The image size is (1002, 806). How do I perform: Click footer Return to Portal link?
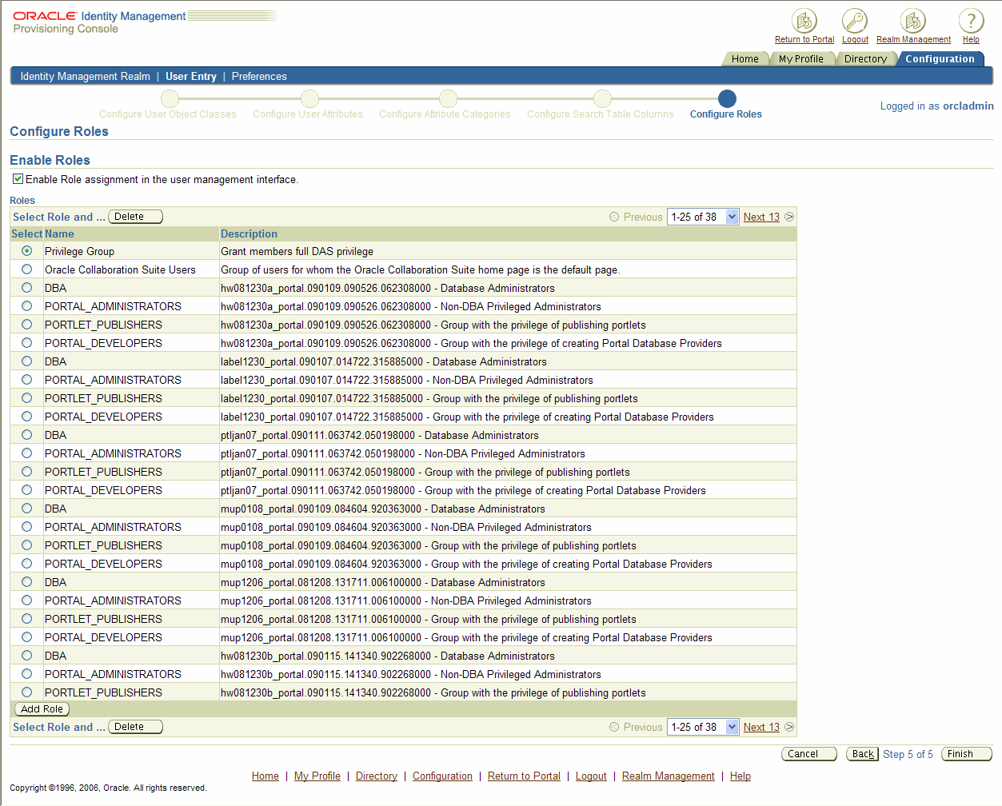point(524,776)
